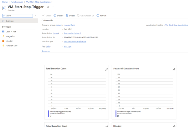Open Function app VM-Start-Stop-Application link
This screenshot has width=188, height=127.
pyautogui.click(x=75, y=42)
